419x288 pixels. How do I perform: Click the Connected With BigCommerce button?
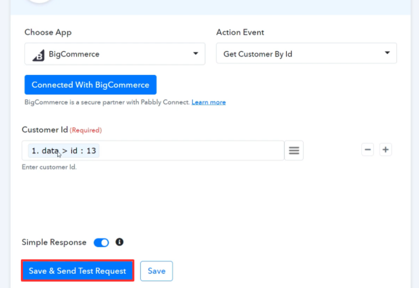pyautogui.click(x=90, y=85)
